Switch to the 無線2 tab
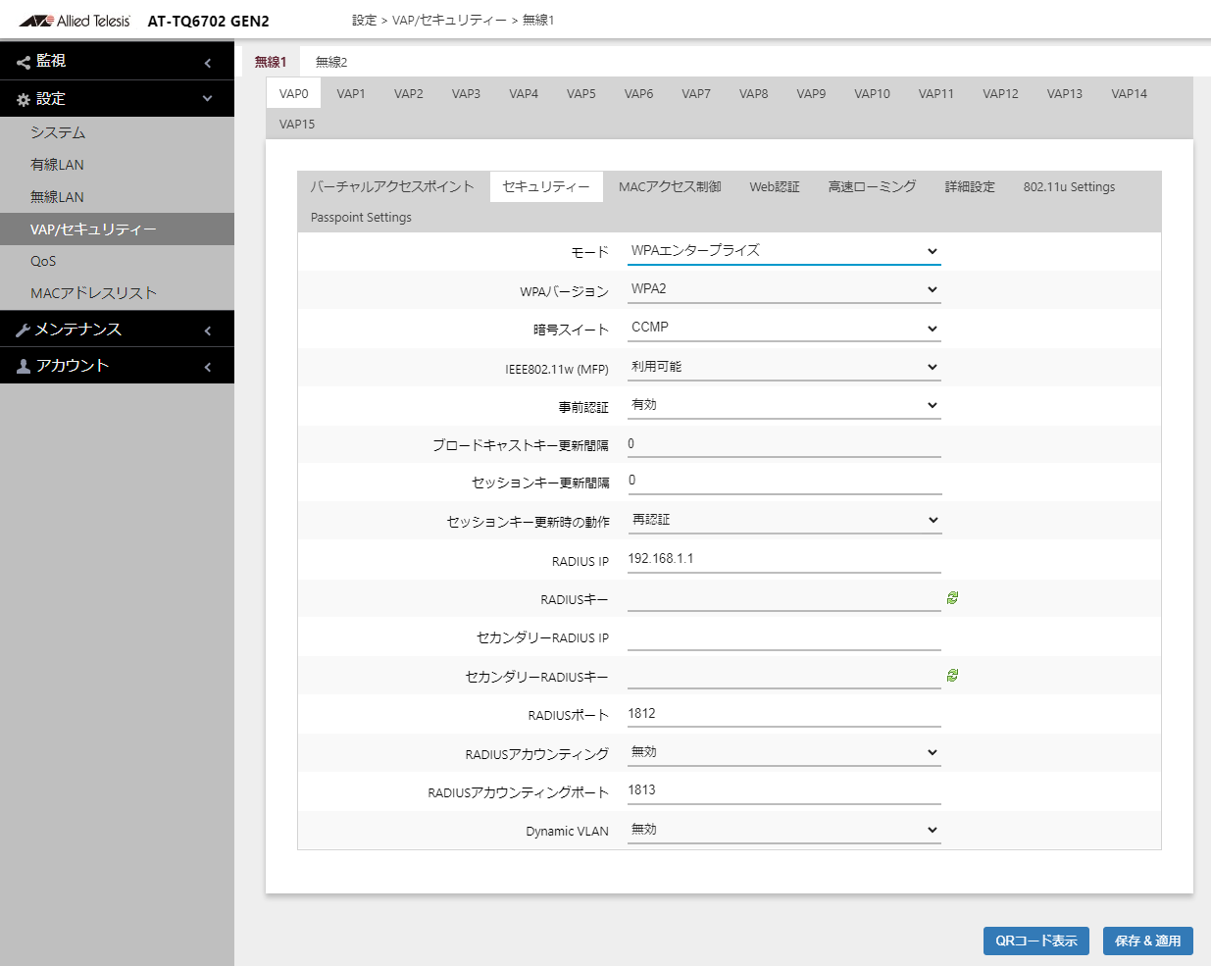This screenshot has width=1211, height=966. tap(331, 62)
